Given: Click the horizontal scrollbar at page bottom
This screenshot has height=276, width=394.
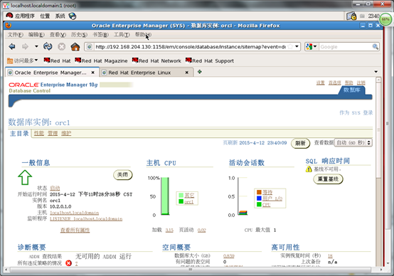Looking at the screenshot, I should click(x=191, y=270).
